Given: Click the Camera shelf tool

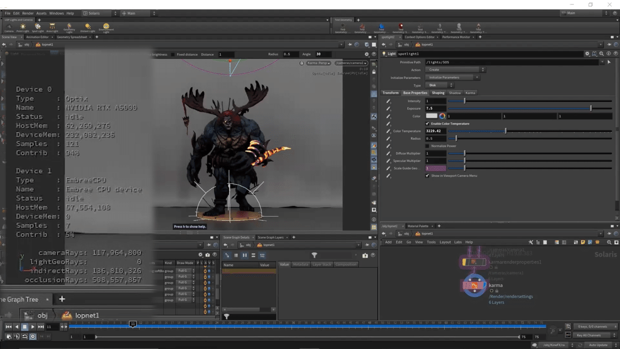Looking at the screenshot, I should click(9, 27).
